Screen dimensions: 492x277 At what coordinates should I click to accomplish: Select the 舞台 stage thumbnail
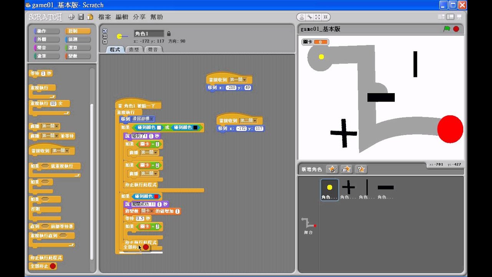[x=308, y=226]
